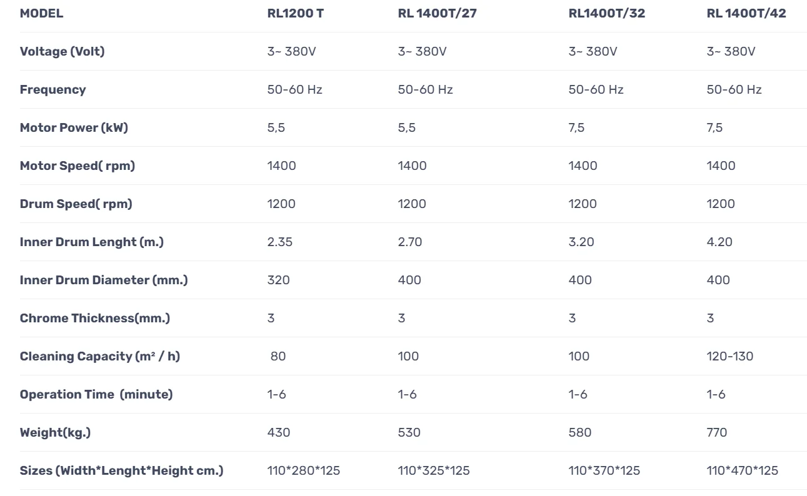The image size is (807, 496).
Task: Click the Sizes (Width*Lenght*Height cm.) label
Action: 121,470
